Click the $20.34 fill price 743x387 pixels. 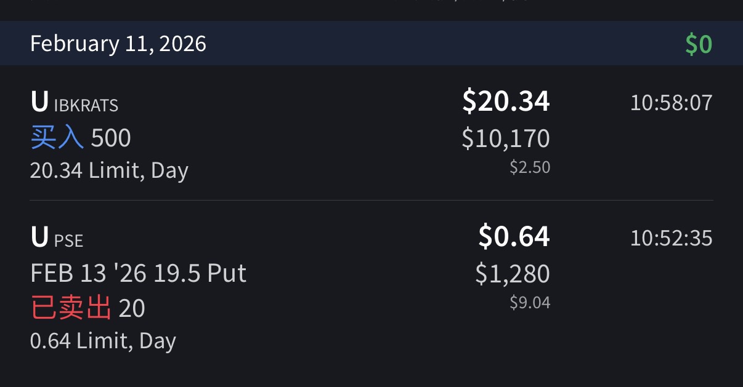[x=506, y=101]
